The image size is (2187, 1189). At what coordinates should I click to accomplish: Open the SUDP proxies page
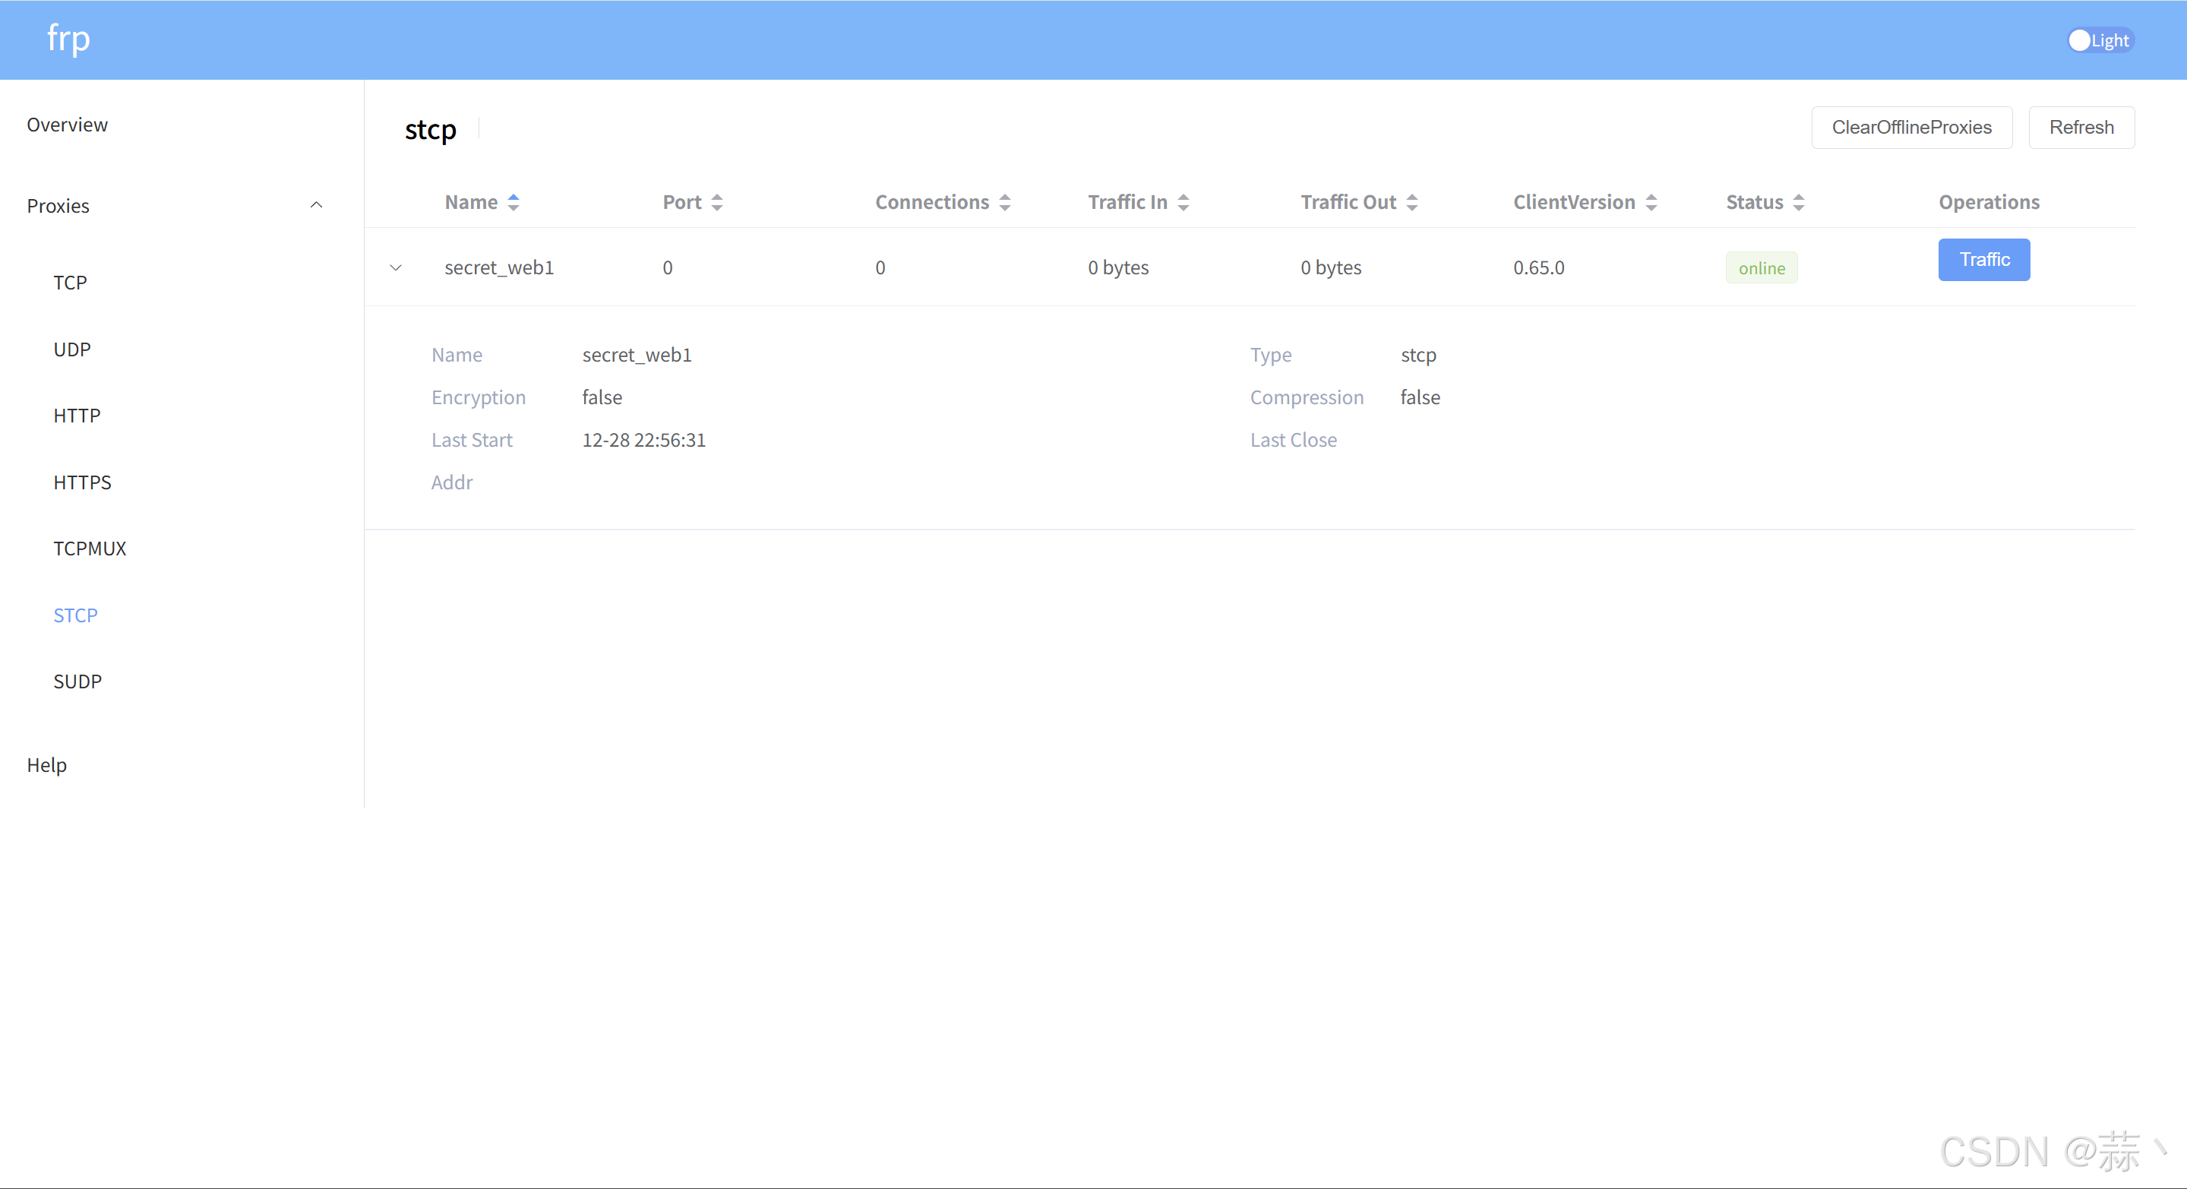tap(77, 681)
